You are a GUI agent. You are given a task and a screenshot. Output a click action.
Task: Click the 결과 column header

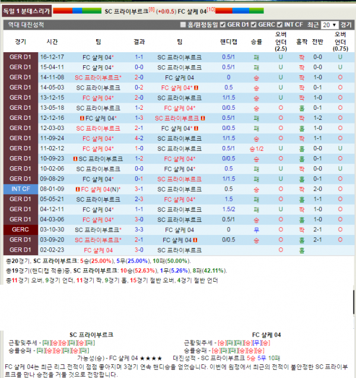139,42
